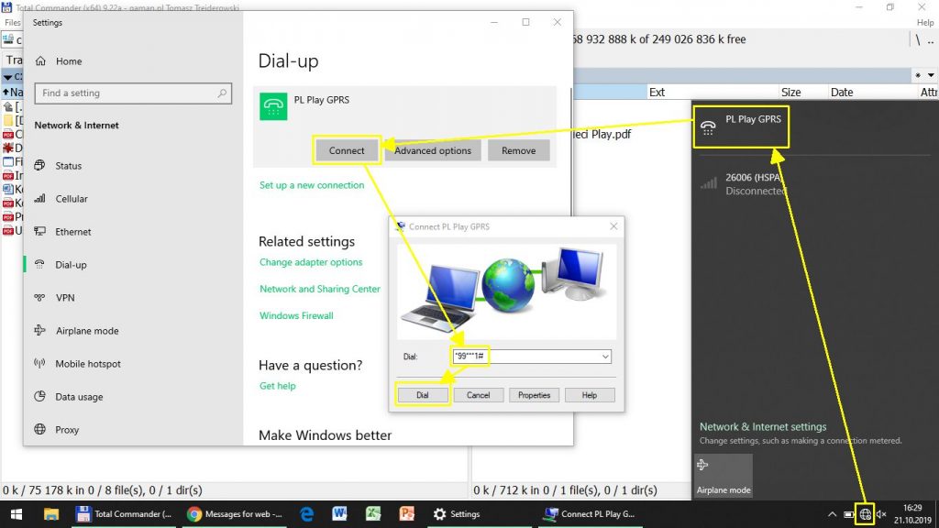The height and width of the screenshot is (528, 939).
Task: Click the battery icon in system tray
Action: click(x=848, y=514)
